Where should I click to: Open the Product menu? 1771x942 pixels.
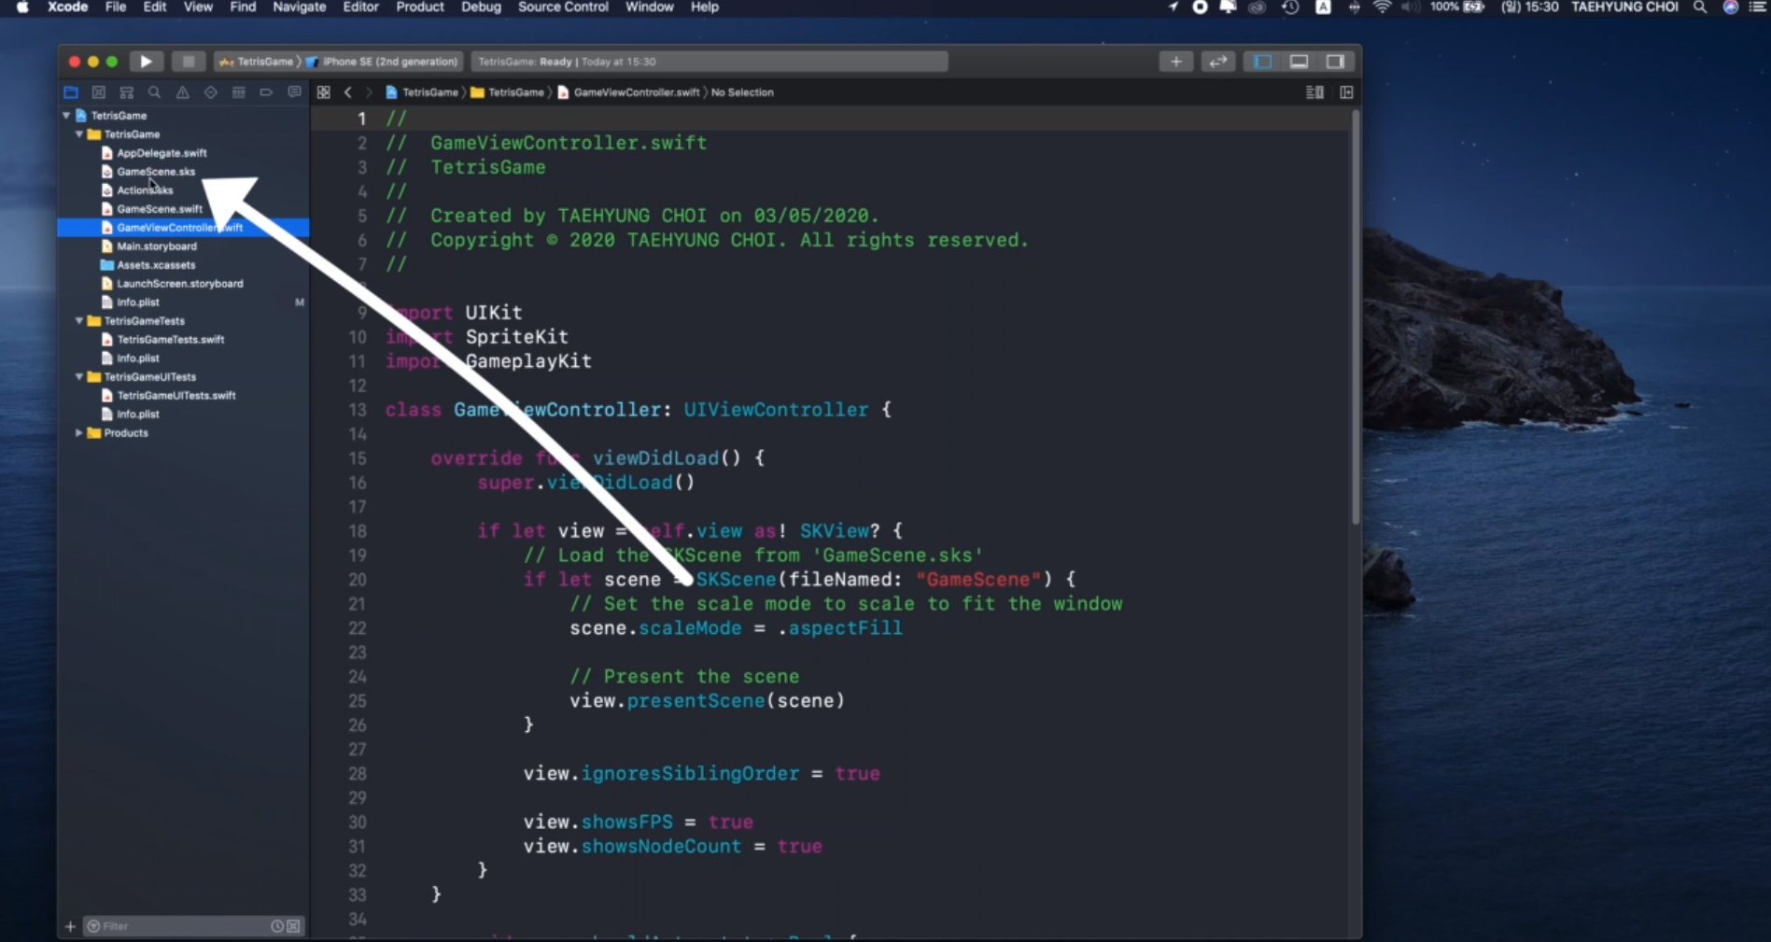(x=420, y=7)
